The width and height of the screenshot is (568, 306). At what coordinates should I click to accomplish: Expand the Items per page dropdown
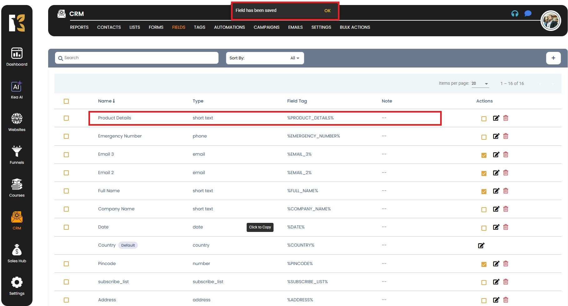[480, 83]
